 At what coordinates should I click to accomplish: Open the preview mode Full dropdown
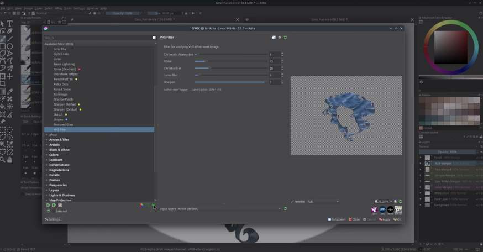click(323, 202)
